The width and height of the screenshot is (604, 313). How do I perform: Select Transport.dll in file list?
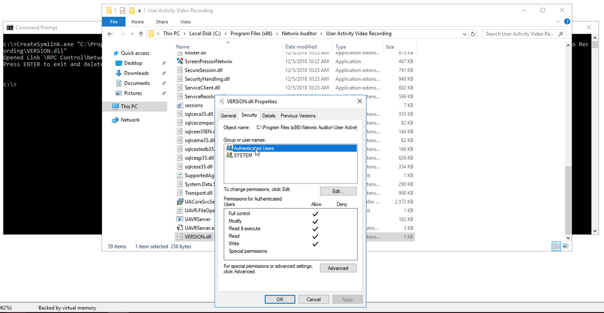[x=198, y=193]
